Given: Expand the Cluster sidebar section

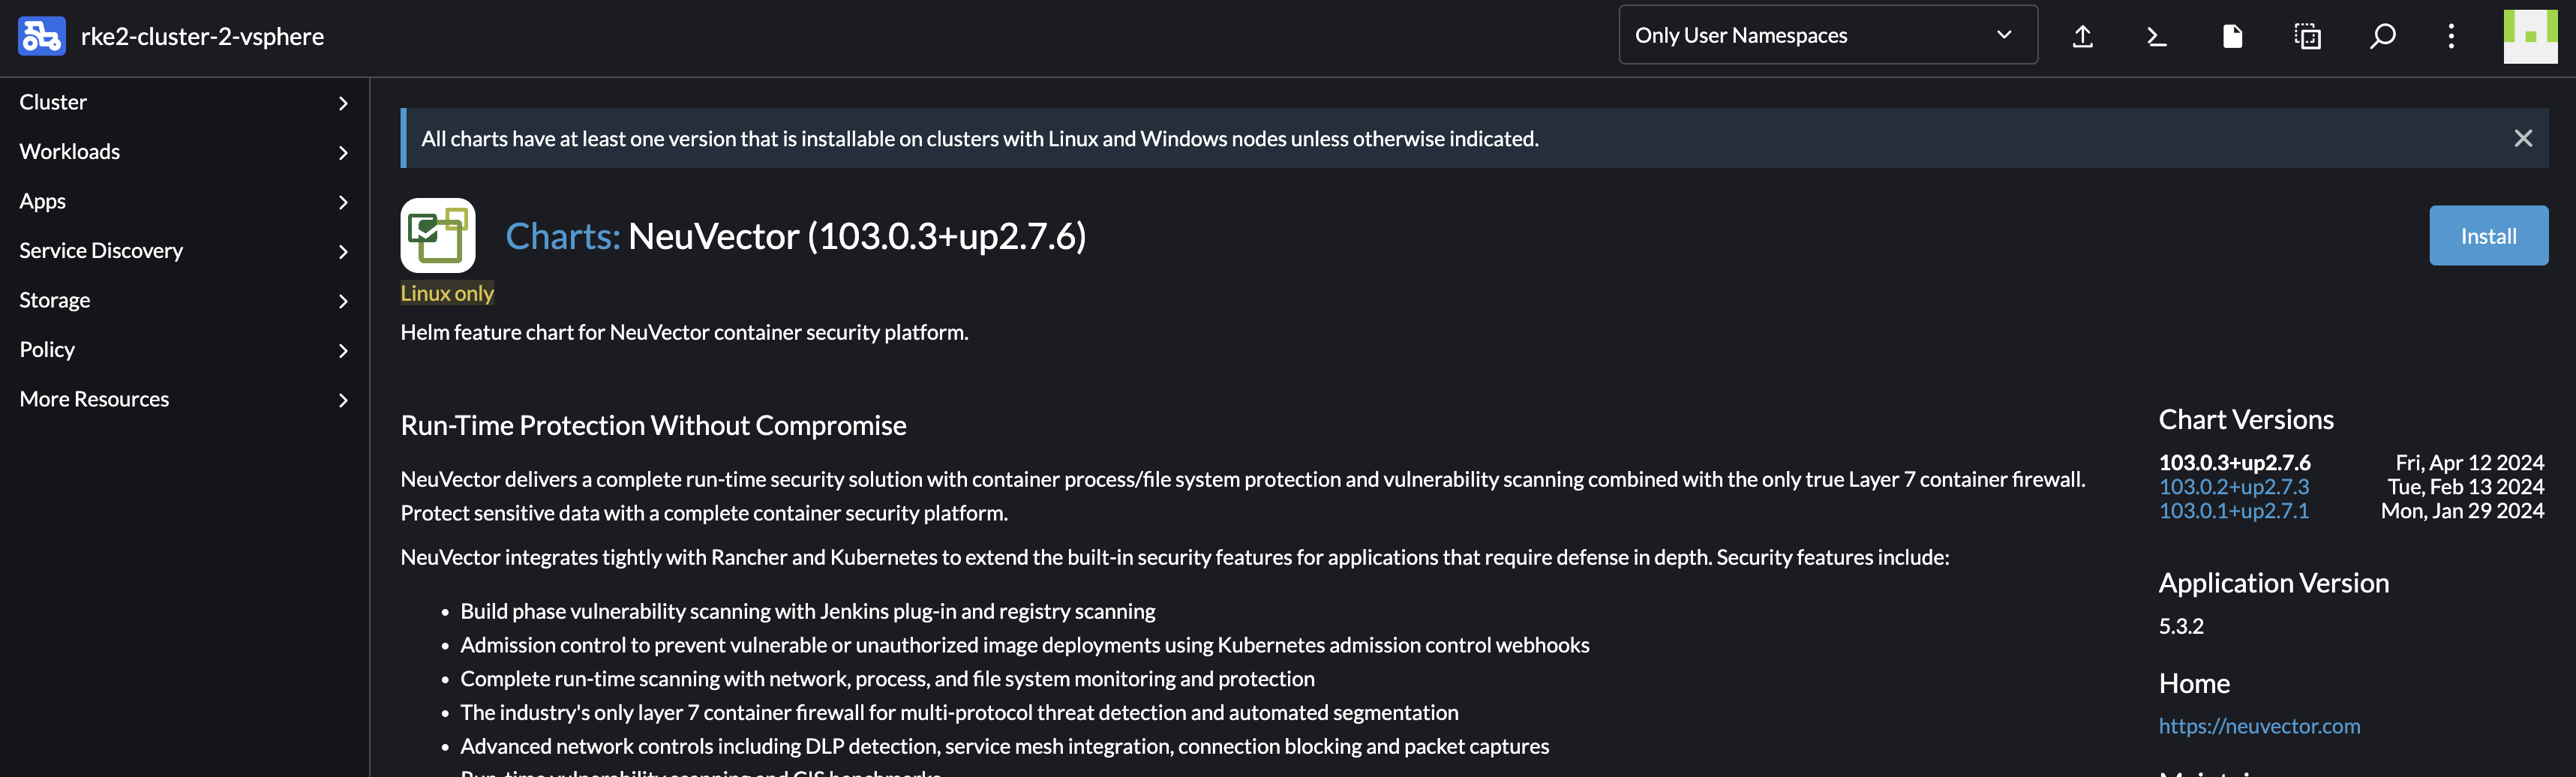Looking at the screenshot, I should click(185, 102).
